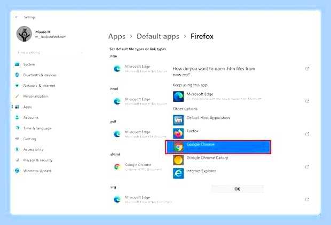
Task: Click the Gaming controller icon
Action: (x=17, y=139)
